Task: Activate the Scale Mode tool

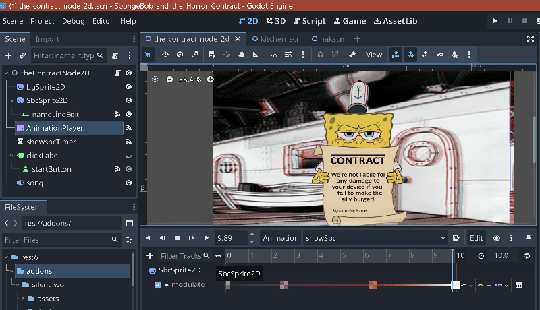Action: [195, 55]
